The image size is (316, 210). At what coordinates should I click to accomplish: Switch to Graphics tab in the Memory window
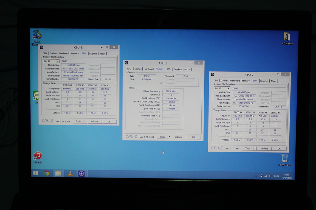[x=178, y=69]
